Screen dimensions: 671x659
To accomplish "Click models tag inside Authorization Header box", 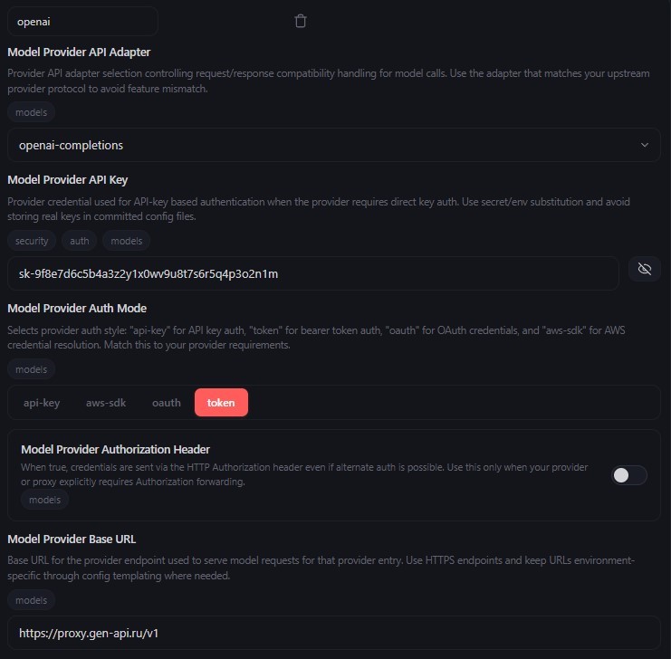I will 44,500.
